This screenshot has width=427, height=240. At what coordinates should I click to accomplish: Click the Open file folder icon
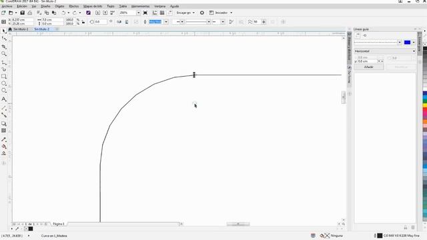pyautogui.click(x=11, y=13)
